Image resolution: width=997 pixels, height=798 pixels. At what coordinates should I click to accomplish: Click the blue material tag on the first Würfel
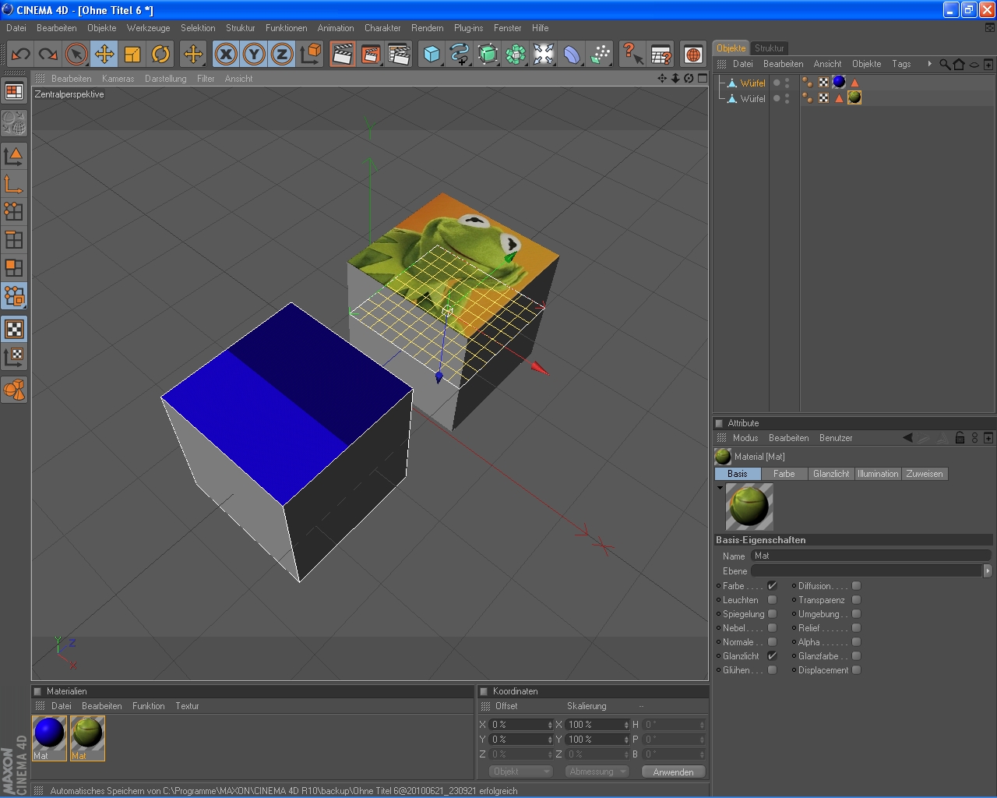pos(839,82)
